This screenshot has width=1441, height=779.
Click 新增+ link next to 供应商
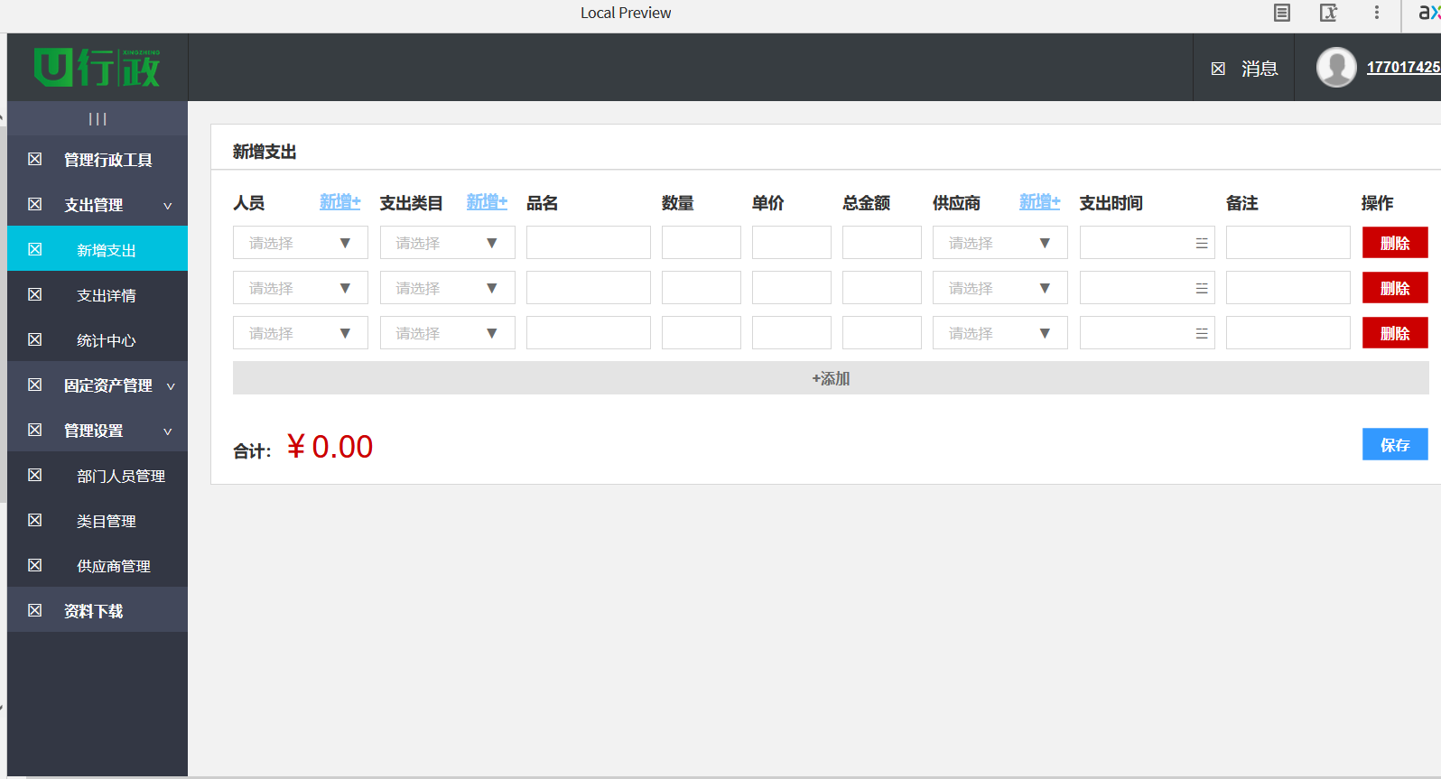pos(1040,202)
